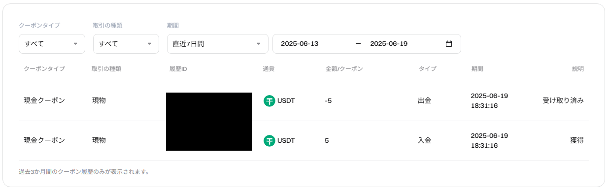Click the USDT Tether icon in first row

pyautogui.click(x=269, y=101)
